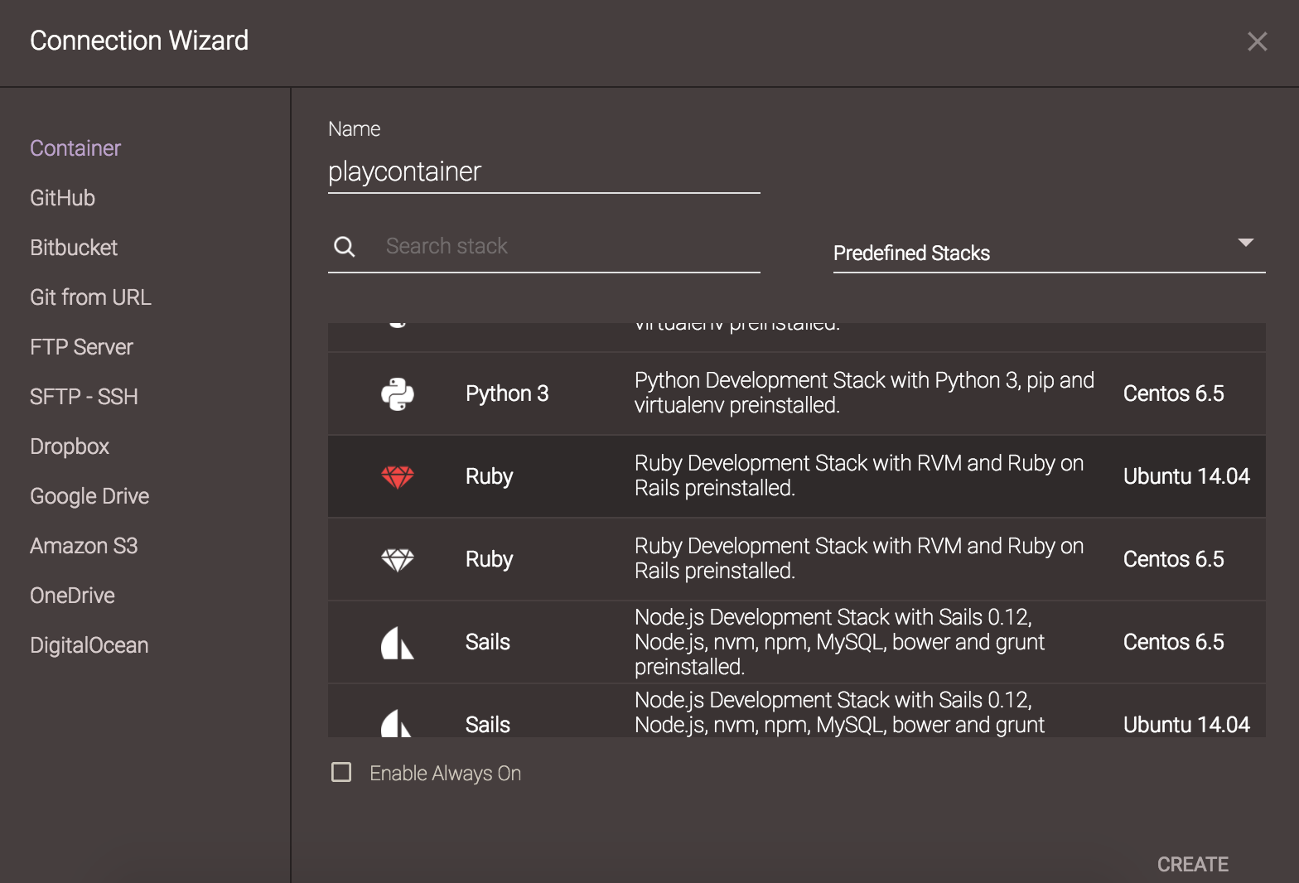Image resolution: width=1299 pixels, height=883 pixels.
Task: Click Ubuntu 14.04 in the Ruby row
Action: click(1186, 476)
